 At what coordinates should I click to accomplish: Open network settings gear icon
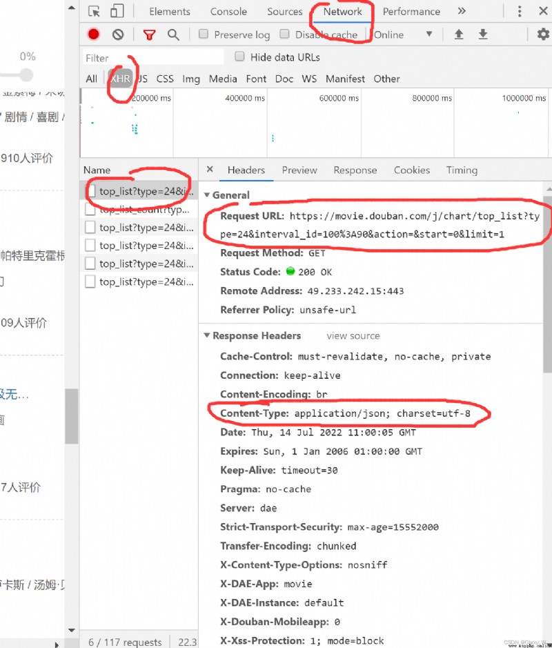543,35
